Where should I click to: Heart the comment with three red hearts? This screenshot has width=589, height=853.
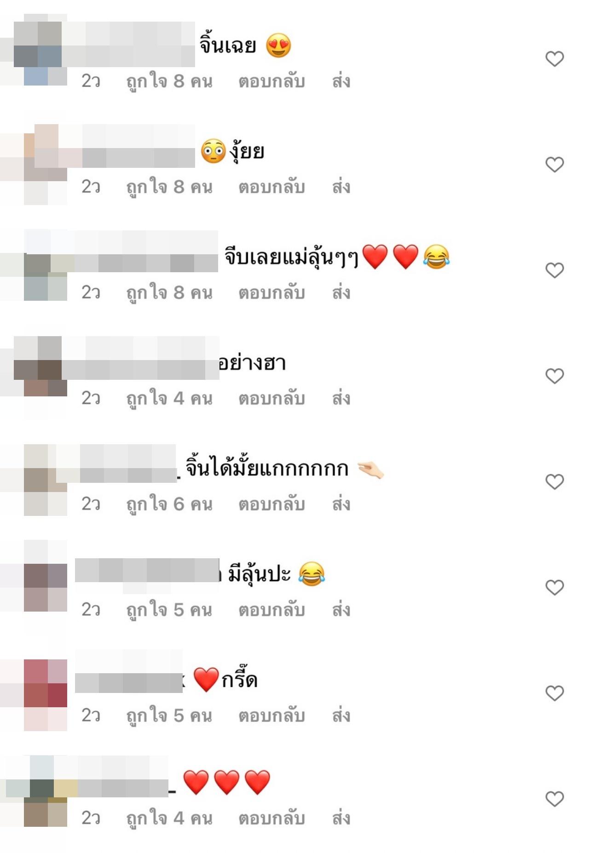pyautogui.click(x=554, y=799)
